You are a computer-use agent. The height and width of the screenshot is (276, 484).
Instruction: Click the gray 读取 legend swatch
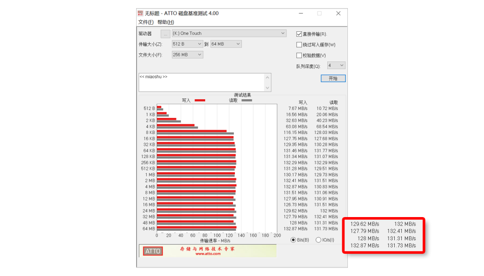pos(247,100)
